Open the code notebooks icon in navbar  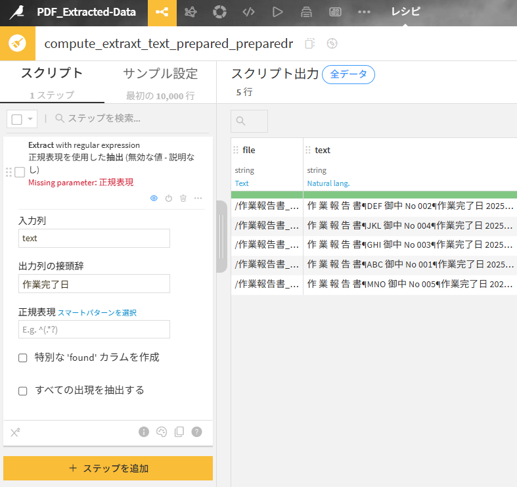[248, 12]
